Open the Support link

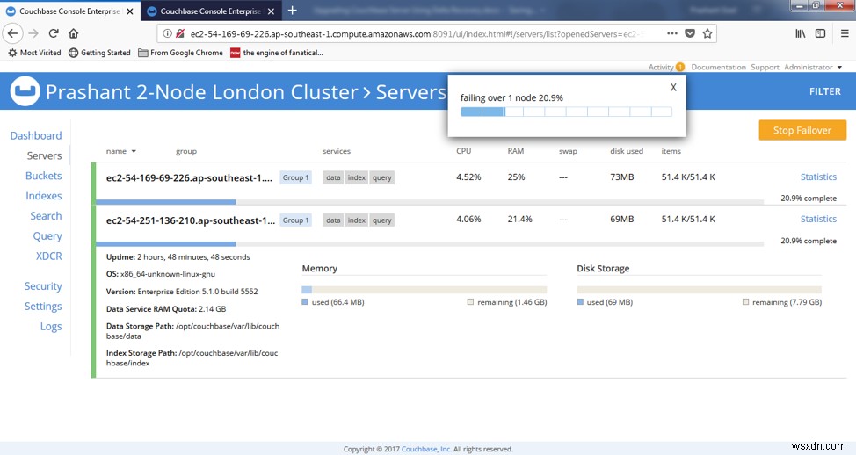(765, 67)
